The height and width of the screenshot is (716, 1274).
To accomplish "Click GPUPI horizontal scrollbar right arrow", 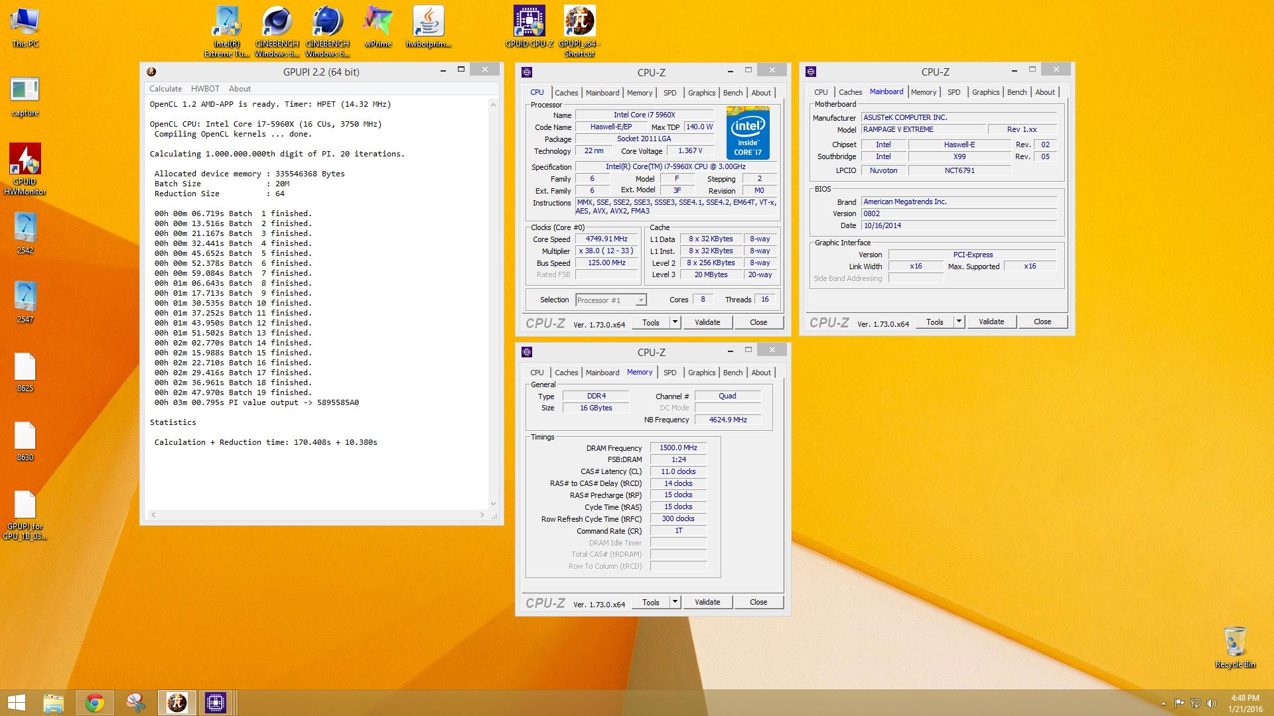I will (x=482, y=514).
